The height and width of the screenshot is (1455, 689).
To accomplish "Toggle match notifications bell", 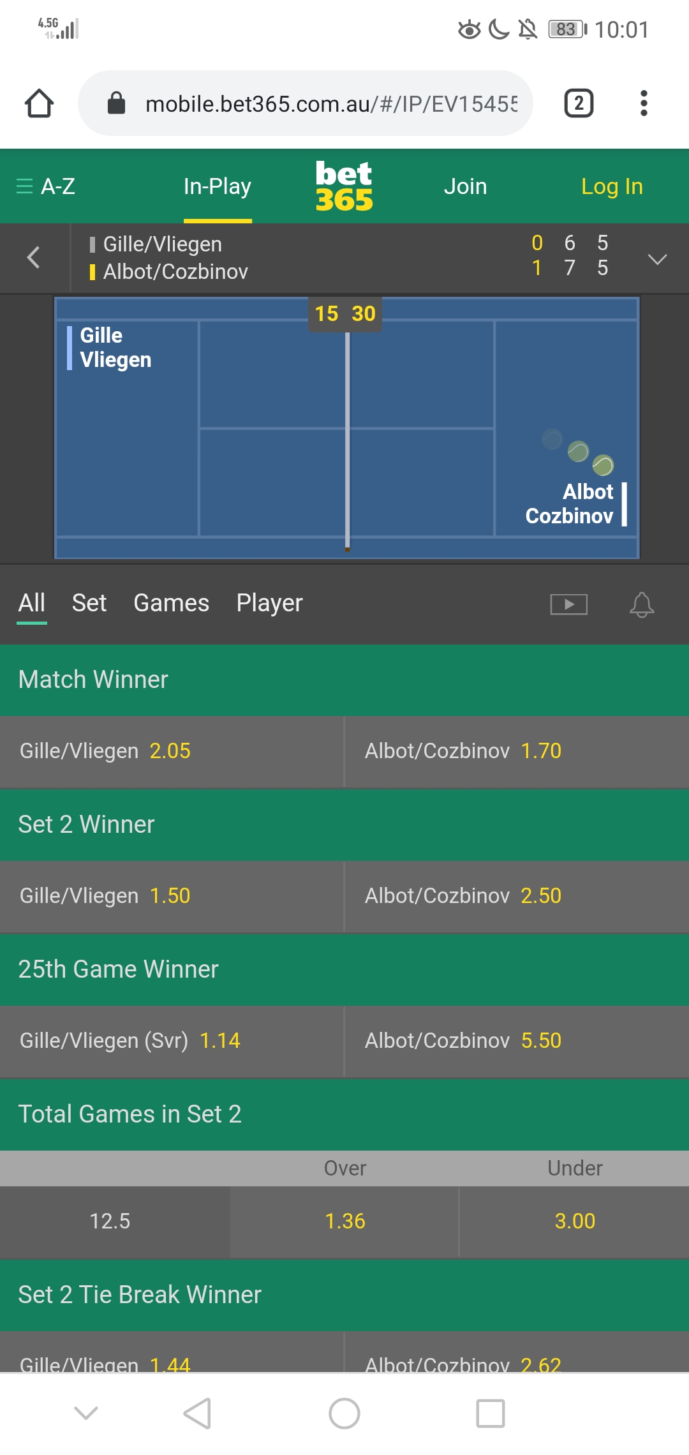I will [x=642, y=604].
